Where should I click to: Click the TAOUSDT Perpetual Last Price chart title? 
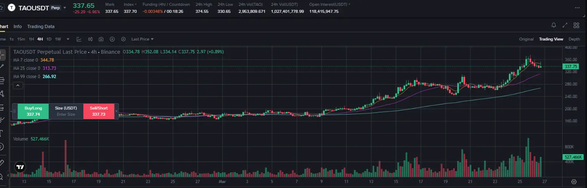point(67,52)
